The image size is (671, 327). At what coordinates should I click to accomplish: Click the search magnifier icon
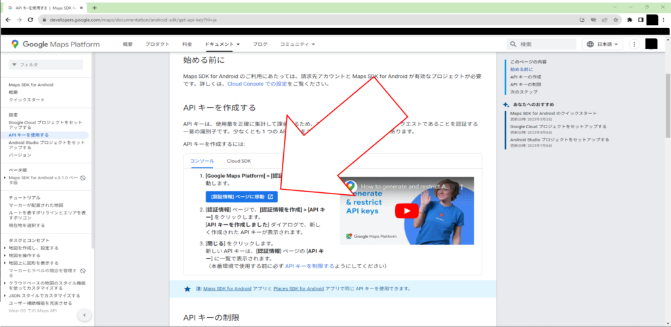click(513, 44)
